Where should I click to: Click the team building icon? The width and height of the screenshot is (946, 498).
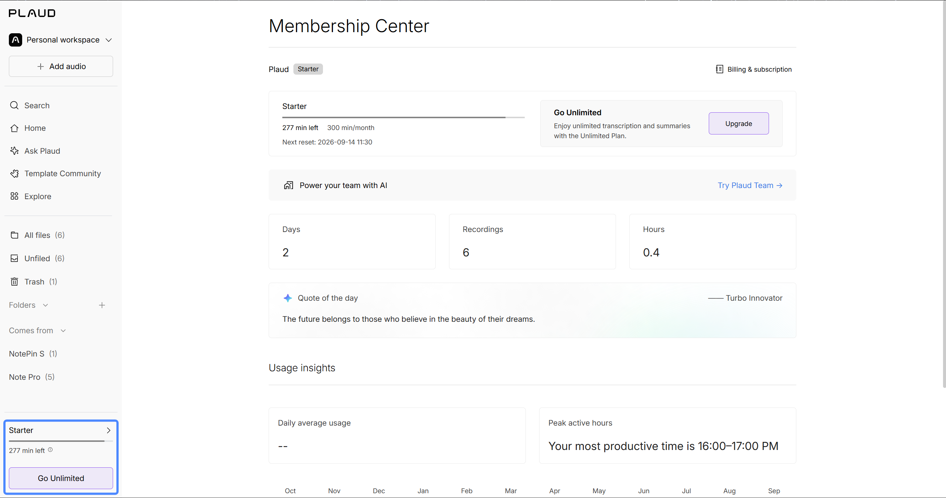tap(289, 185)
